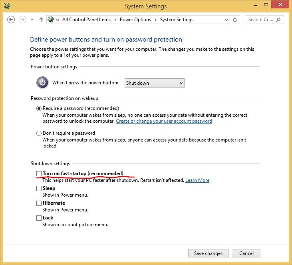This screenshot has width=292, height=265.
Task: Enable Turn on fast startup checkbox
Action: (x=39, y=173)
